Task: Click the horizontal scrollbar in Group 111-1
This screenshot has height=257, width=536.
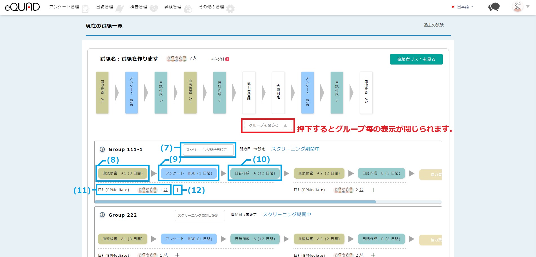Action: point(235,202)
